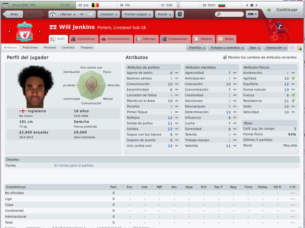
Task: Open the Premier League dropdown menu
Action: click(x=137, y=14)
